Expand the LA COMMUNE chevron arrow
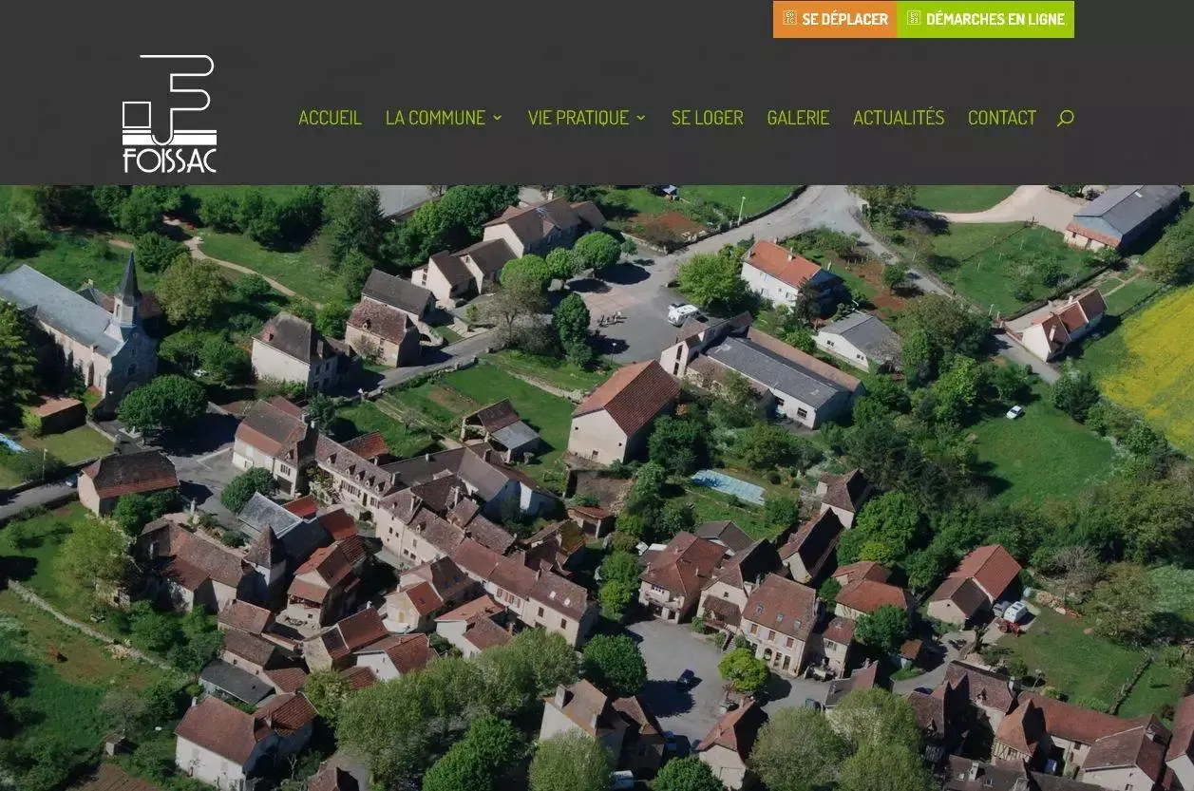 point(497,118)
